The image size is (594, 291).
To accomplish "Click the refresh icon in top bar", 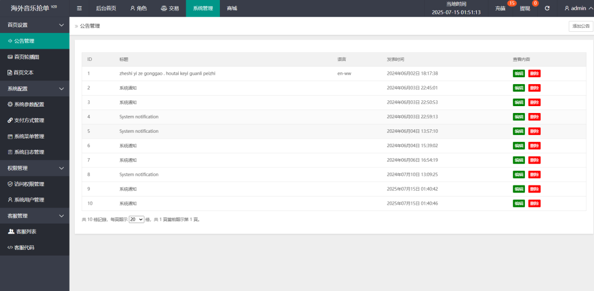I will (x=547, y=8).
